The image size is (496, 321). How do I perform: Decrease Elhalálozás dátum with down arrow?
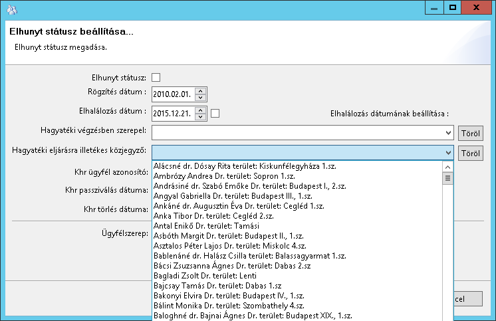coord(201,117)
